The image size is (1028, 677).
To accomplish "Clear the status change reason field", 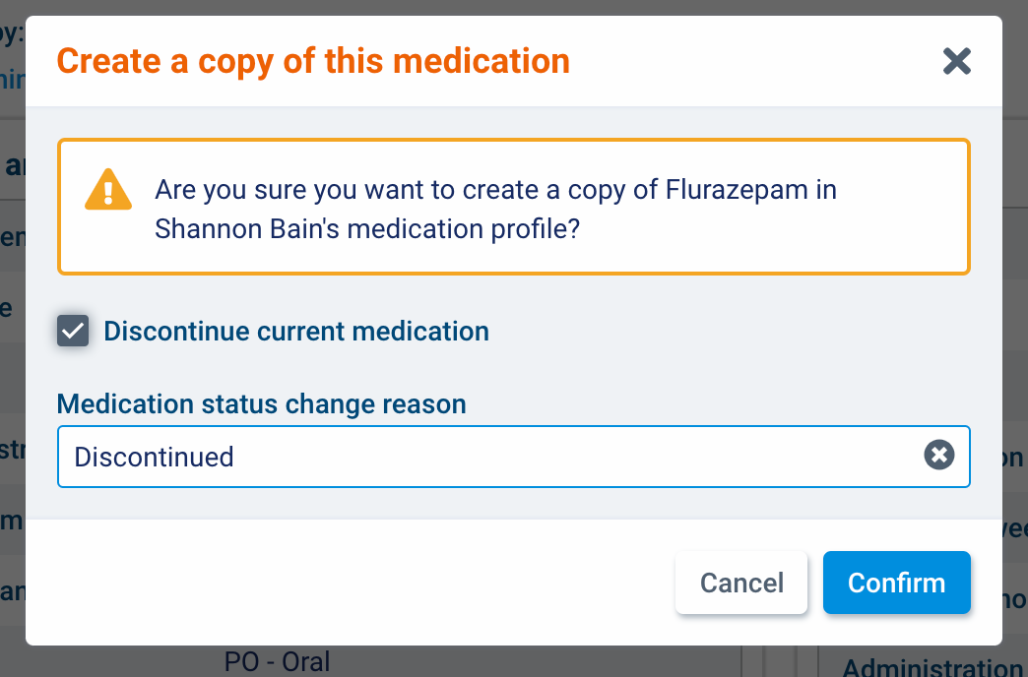I will coord(938,456).
